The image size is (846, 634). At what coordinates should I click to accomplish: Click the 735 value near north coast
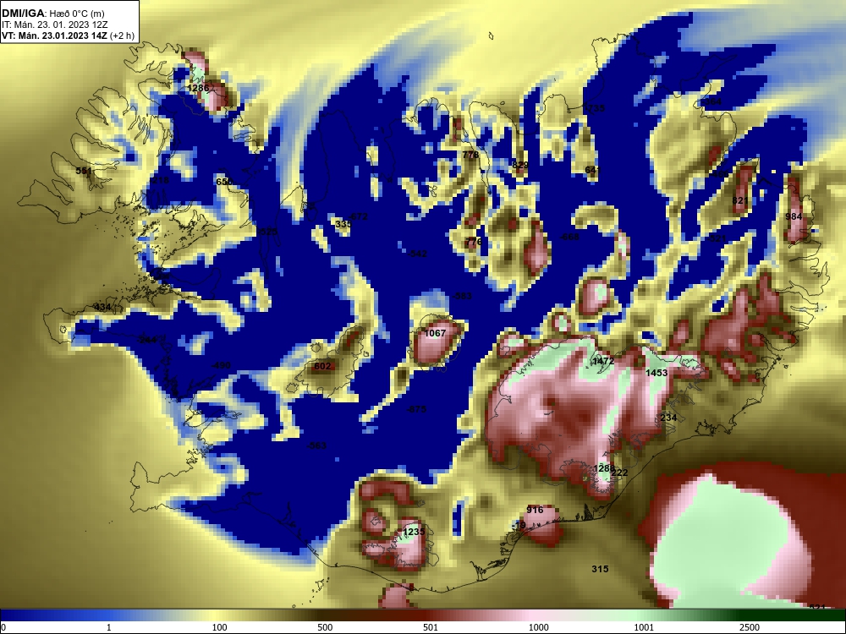(x=596, y=108)
